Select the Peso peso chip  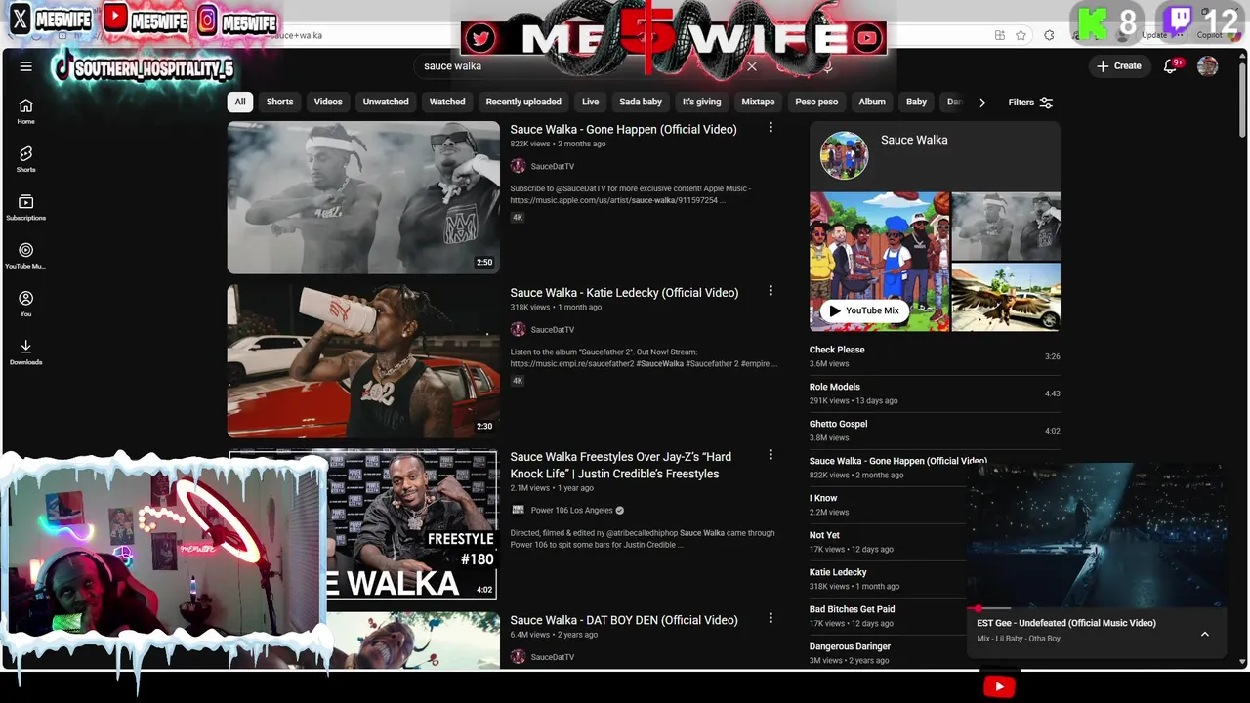click(x=816, y=102)
